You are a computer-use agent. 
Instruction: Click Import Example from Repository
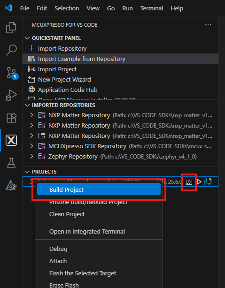pyautogui.click(x=82, y=59)
